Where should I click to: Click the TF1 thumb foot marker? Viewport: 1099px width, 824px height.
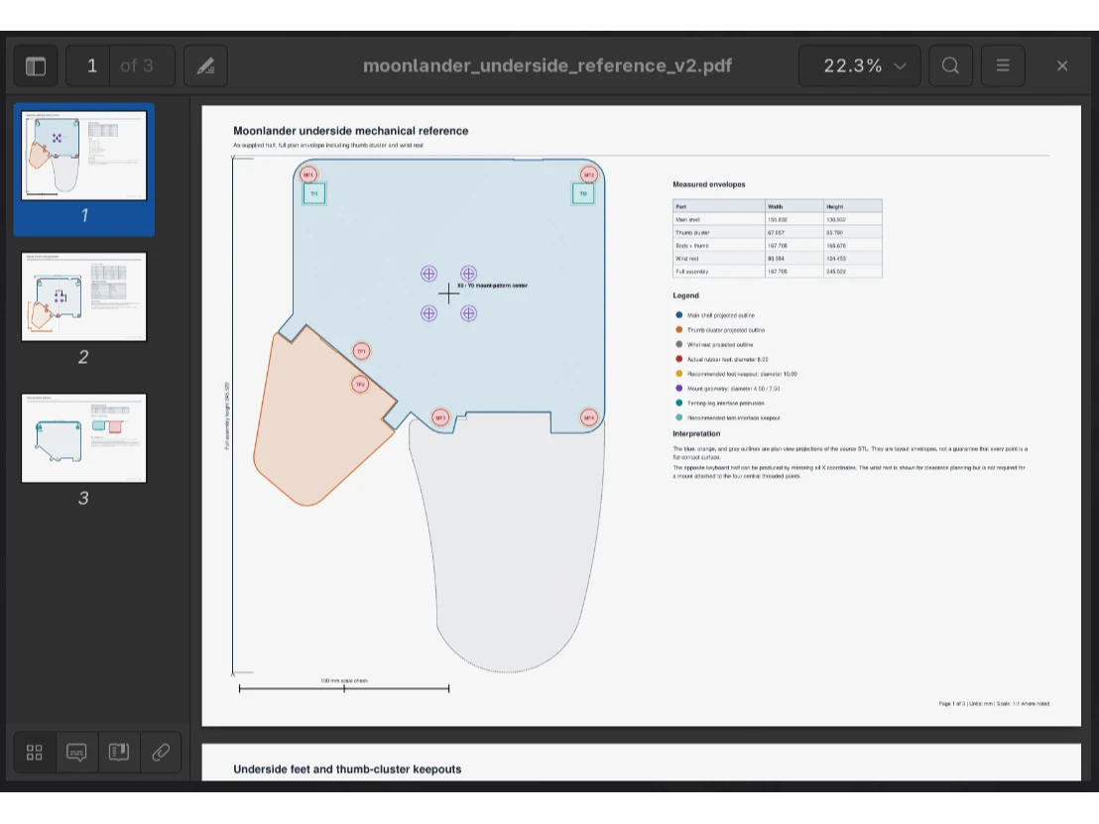coord(362,351)
